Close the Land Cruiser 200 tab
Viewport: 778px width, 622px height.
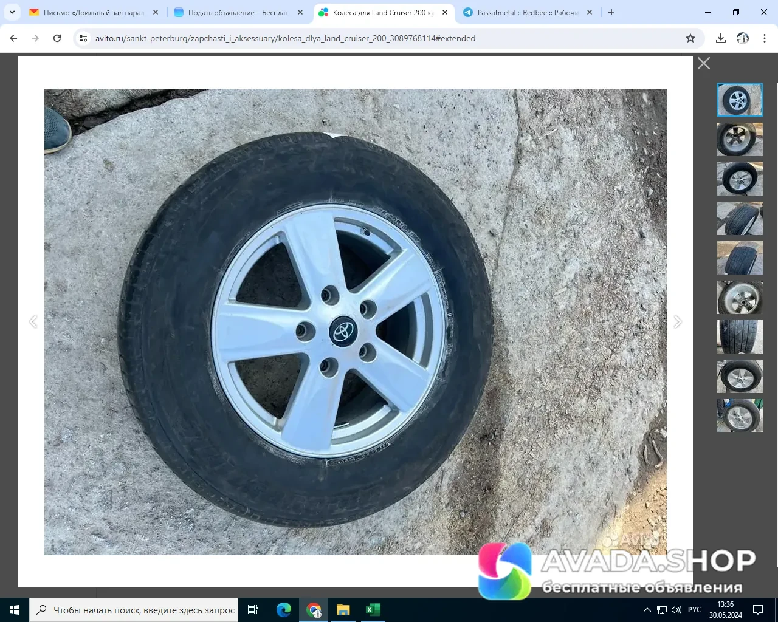445,12
